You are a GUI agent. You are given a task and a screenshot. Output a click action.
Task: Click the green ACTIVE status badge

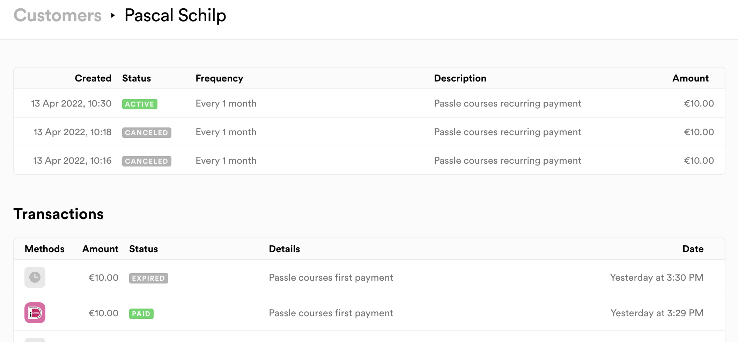[x=140, y=104]
